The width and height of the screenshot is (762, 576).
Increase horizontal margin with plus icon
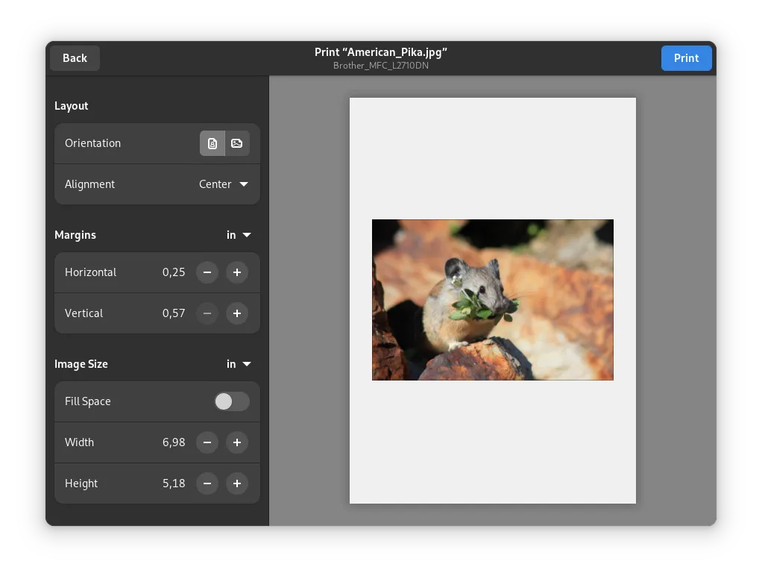[237, 272]
